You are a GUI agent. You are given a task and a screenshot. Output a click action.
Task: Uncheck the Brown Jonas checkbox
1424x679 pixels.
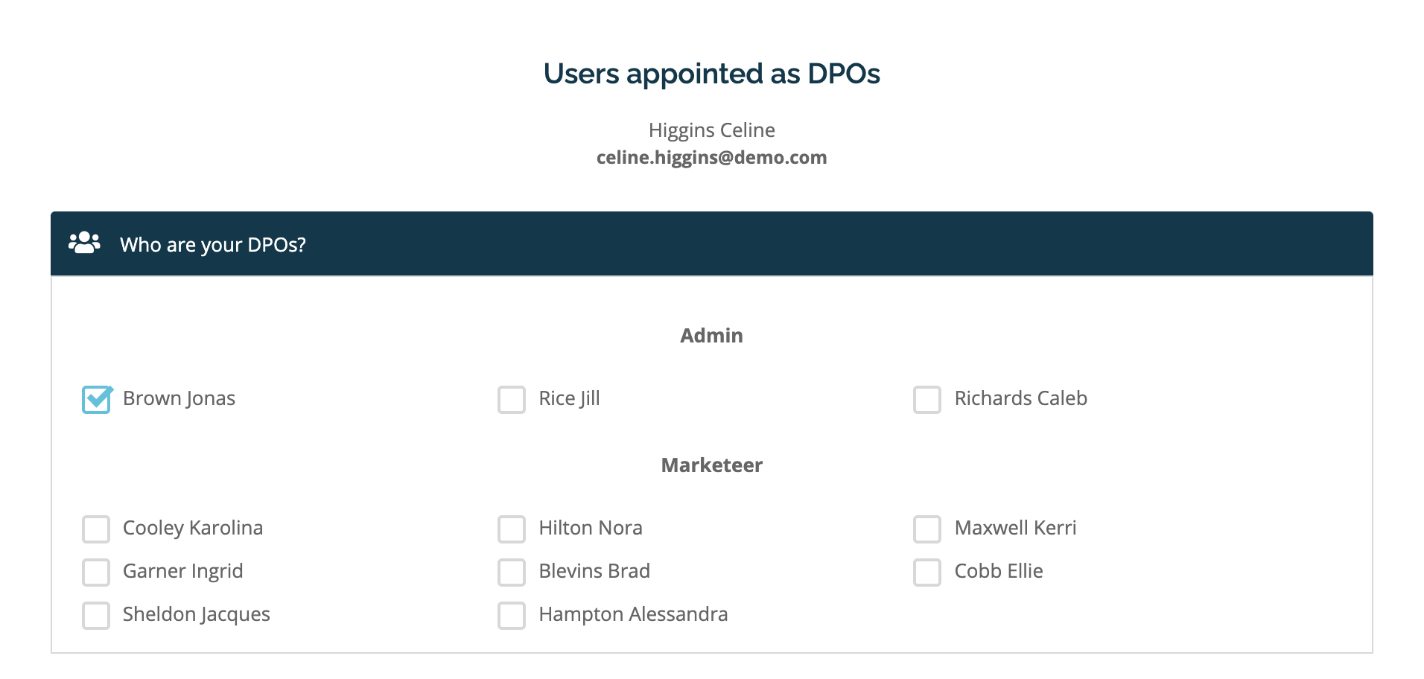[96, 400]
